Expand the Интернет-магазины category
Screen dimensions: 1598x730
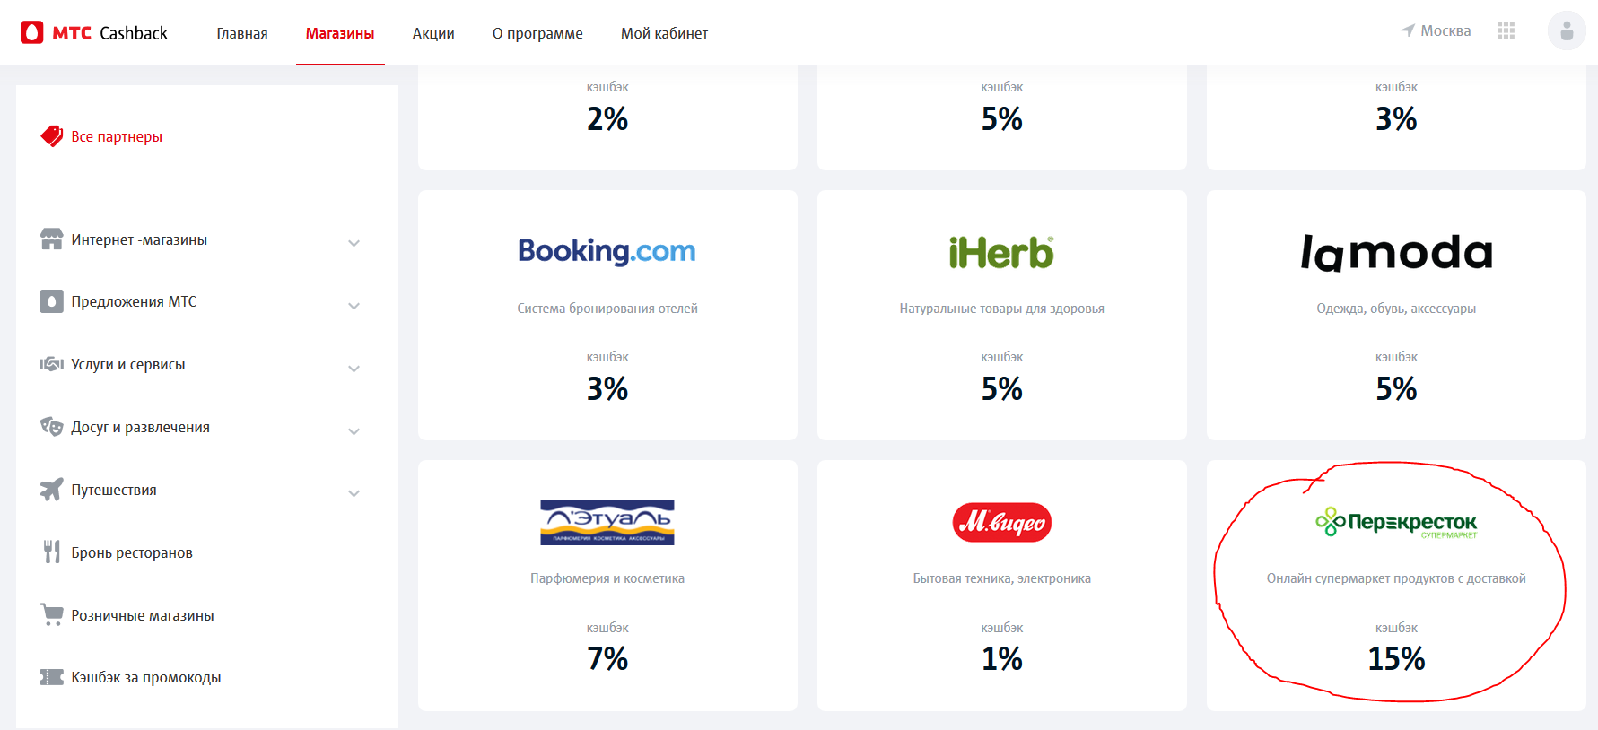pos(354,243)
